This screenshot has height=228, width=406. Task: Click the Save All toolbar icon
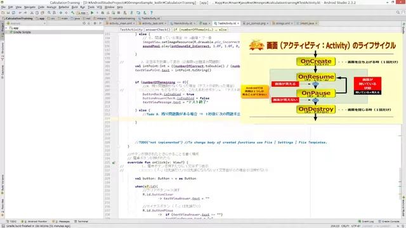[x=8, y=13]
